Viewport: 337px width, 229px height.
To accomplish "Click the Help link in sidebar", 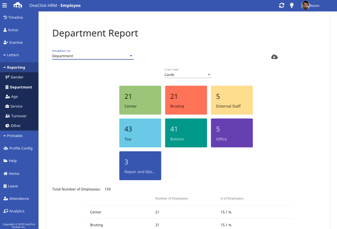I will pyautogui.click(x=12, y=161).
